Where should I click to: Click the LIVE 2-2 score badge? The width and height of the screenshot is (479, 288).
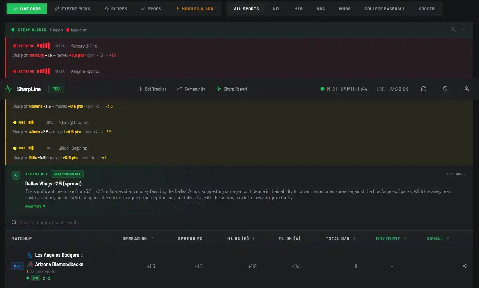click(38, 278)
